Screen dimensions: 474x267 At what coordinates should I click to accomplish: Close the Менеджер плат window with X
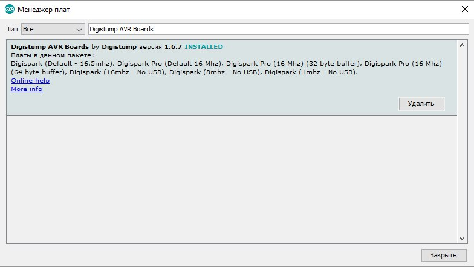pyautogui.click(x=463, y=9)
